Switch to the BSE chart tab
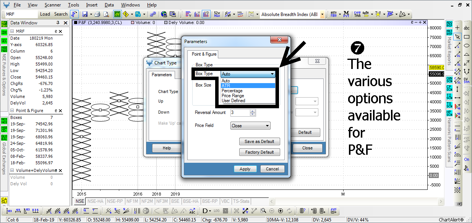Screen dimensions: 472x223 (x=175, y=201)
